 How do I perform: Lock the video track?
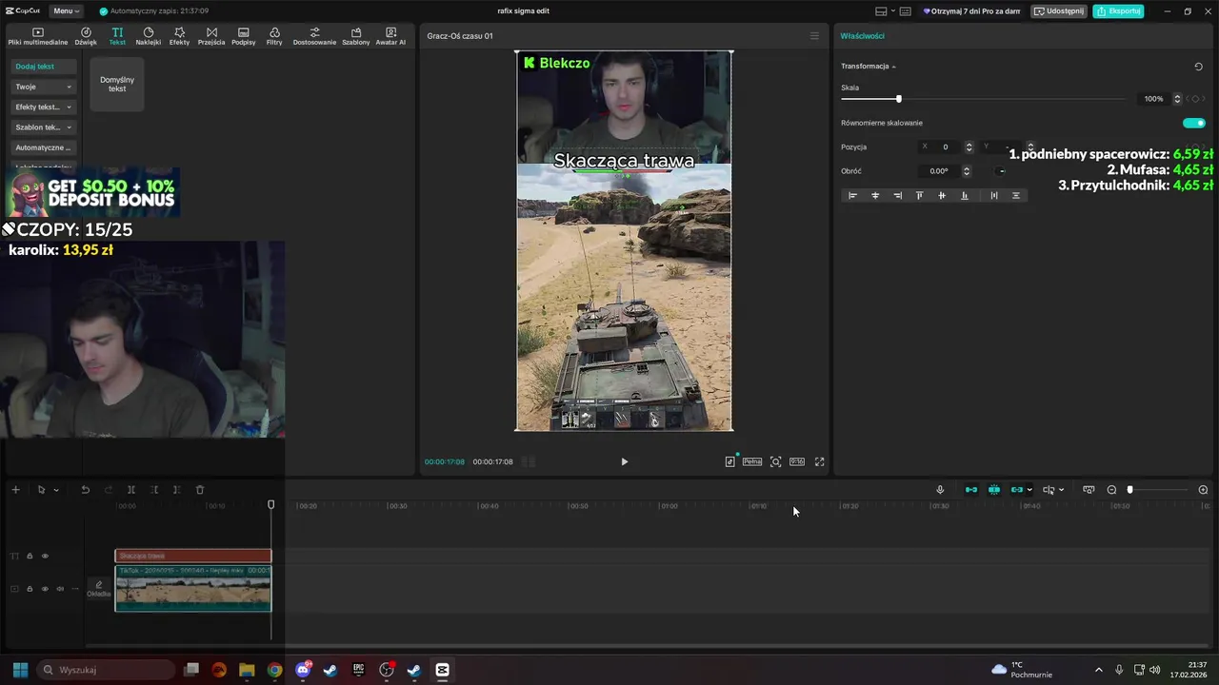click(x=30, y=589)
